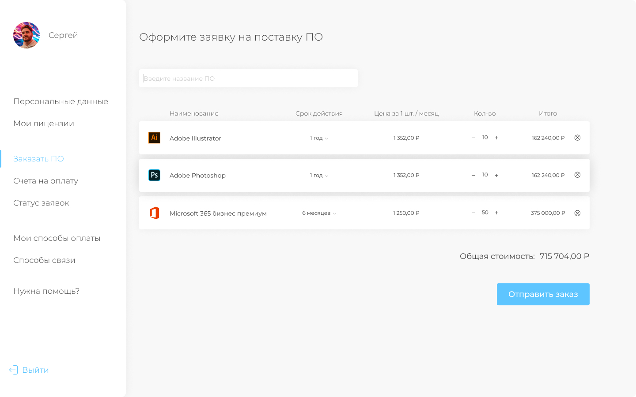
Task: Select the Adobe Photoshop product name
Action: (197, 176)
